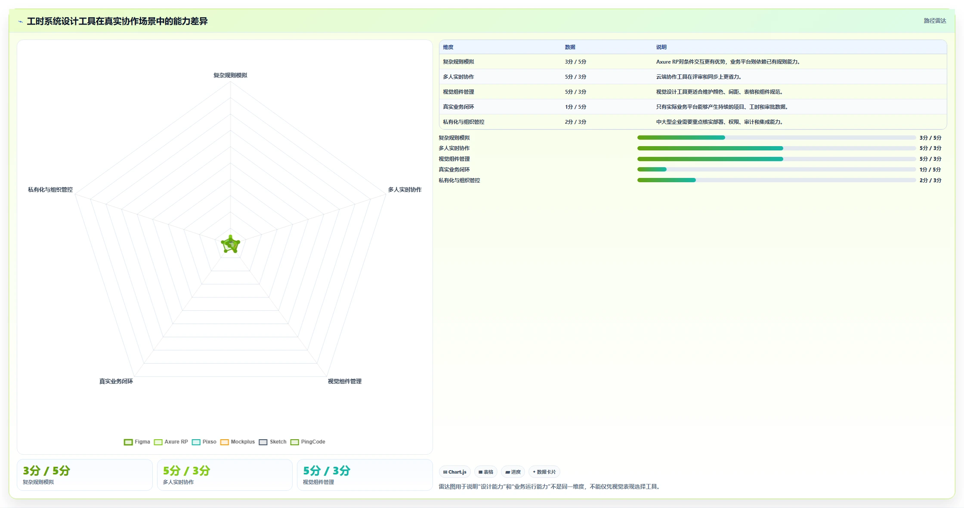
Task: Click the footnote text starting with 雷达图用于说明
Action: tap(550, 487)
